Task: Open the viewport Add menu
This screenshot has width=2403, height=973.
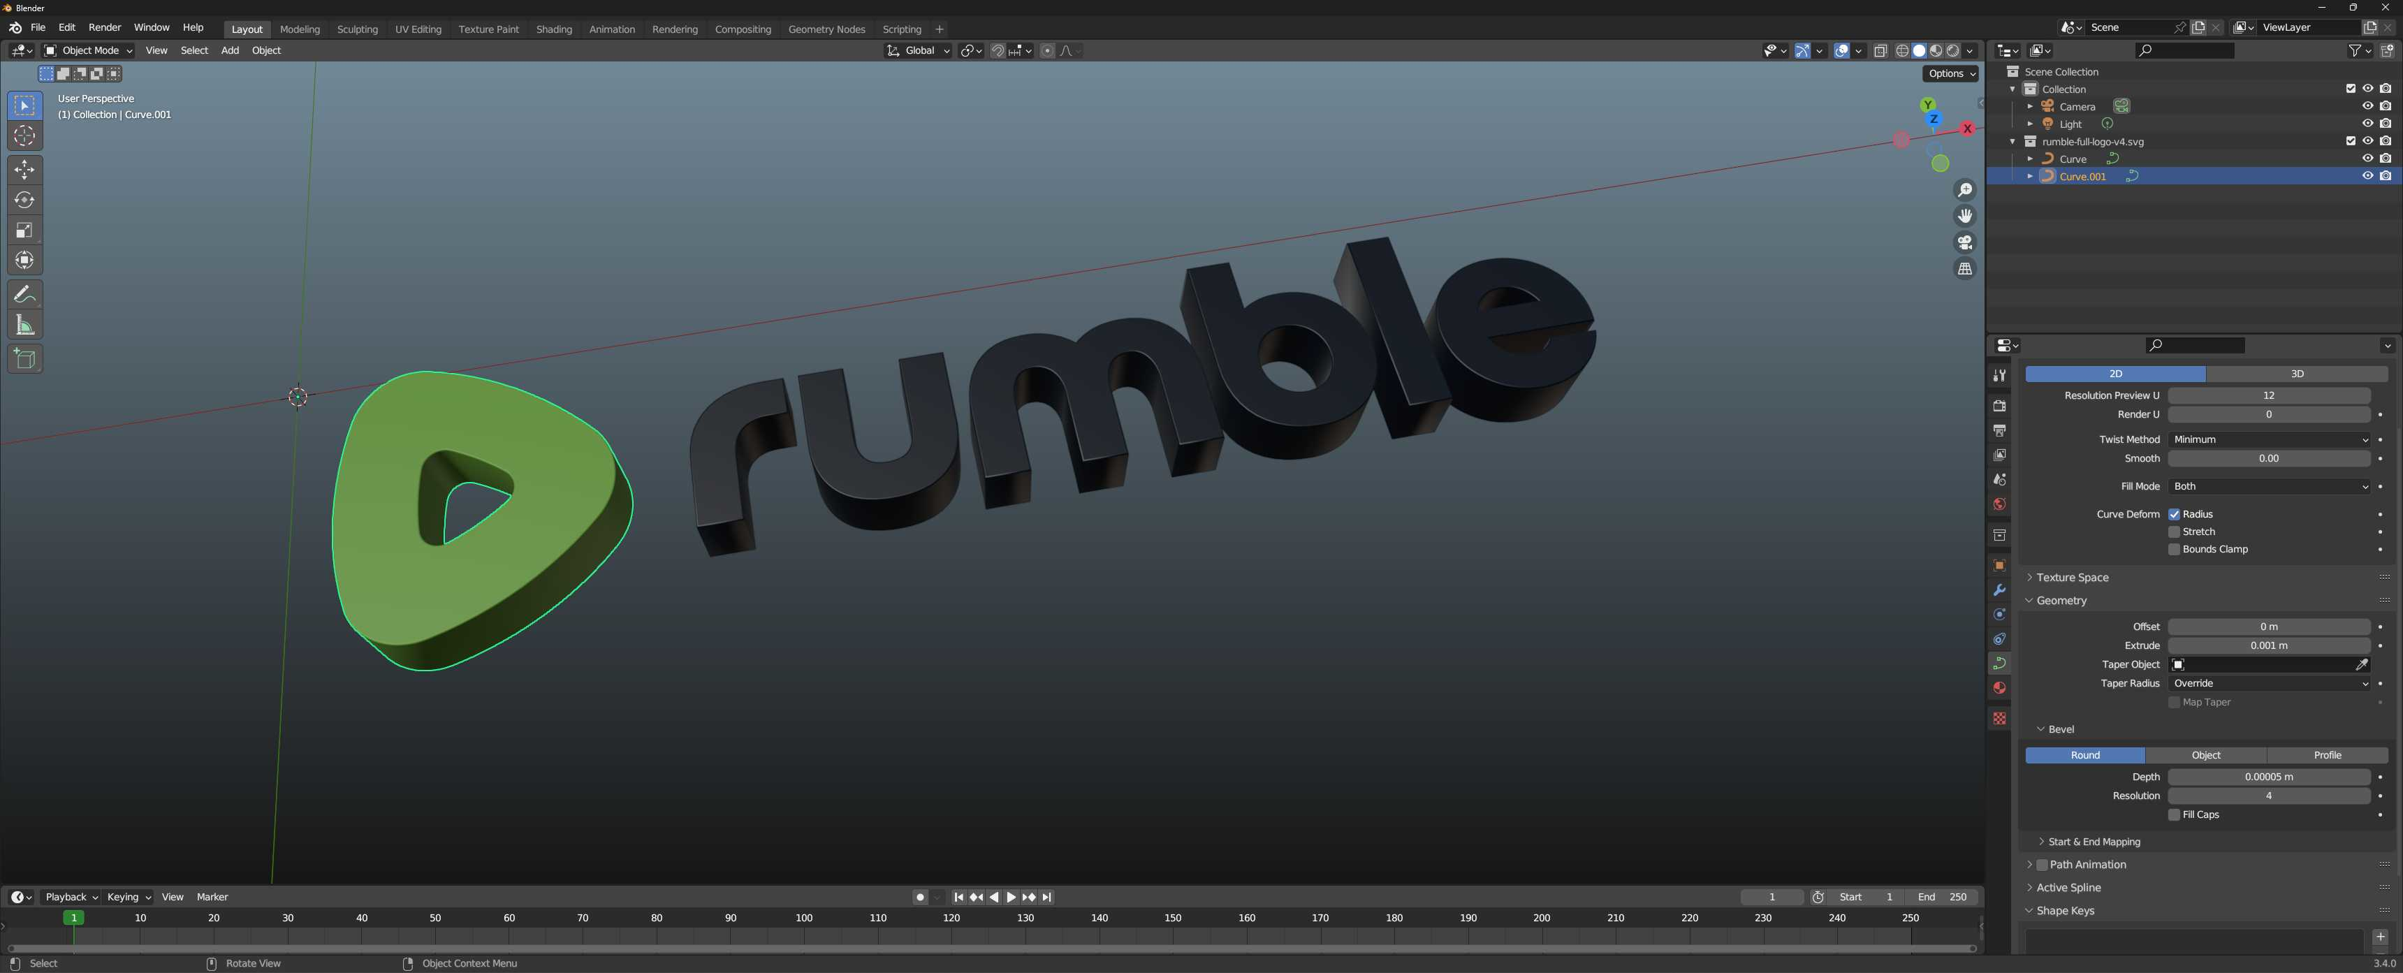Action: 230,50
